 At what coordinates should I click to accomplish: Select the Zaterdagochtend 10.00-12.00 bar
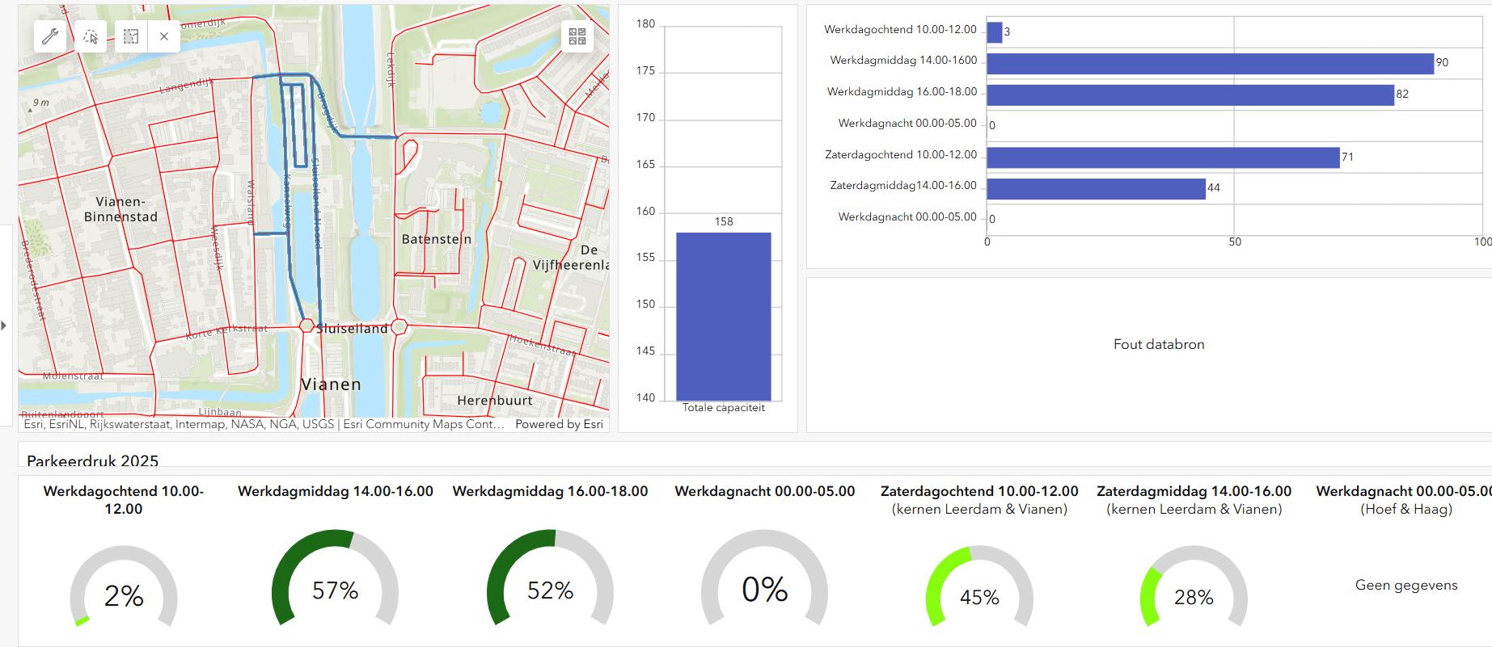[1162, 158]
